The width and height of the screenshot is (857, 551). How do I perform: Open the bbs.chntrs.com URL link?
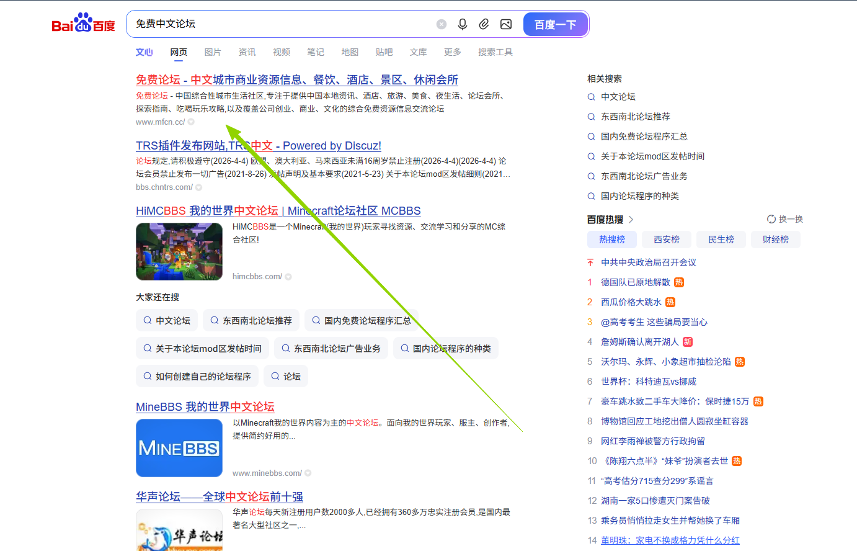point(164,187)
